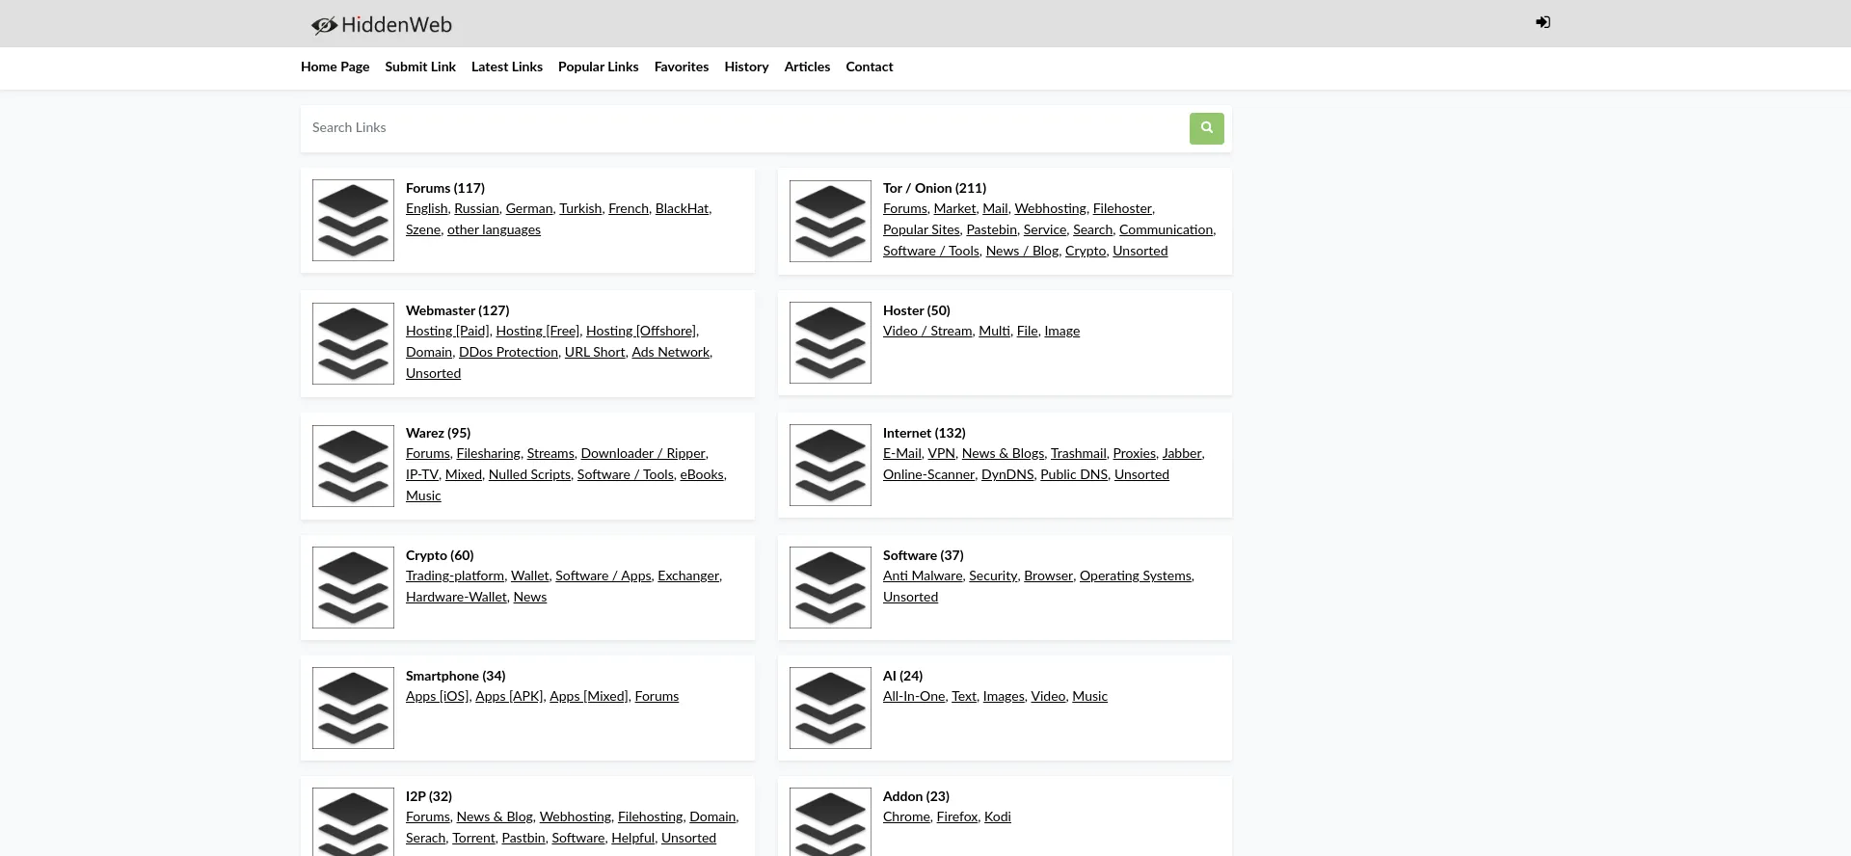Image resolution: width=1851 pixels, height=856 pixels.
Task: Open the Addon category layers icon
Action: click(x=830, y=822)
